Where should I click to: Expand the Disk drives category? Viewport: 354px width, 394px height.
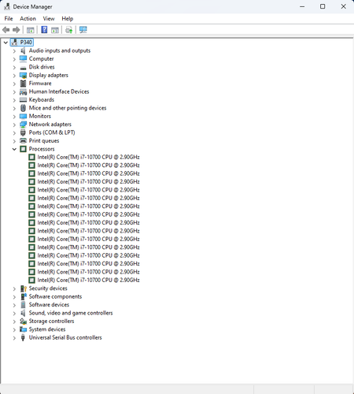14,67
